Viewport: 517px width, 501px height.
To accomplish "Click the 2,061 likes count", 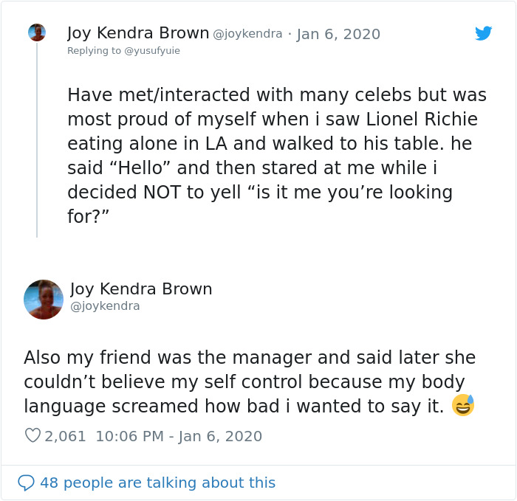I will click(66, 436).
